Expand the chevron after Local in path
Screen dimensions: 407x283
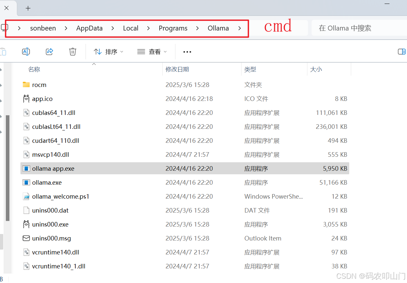click(x=148, y=28)
